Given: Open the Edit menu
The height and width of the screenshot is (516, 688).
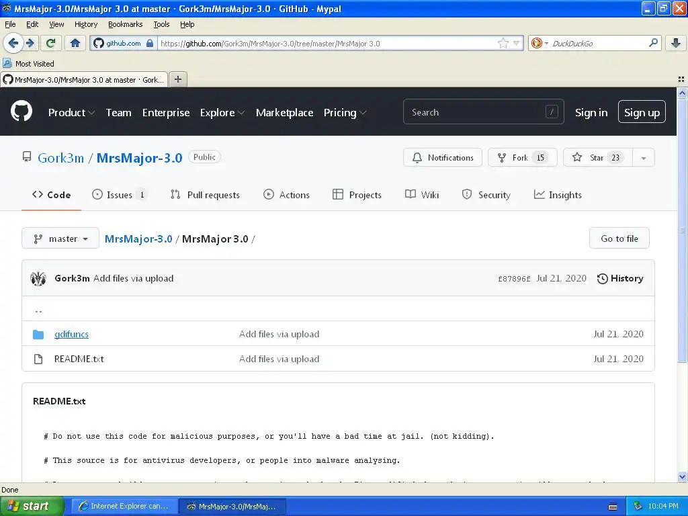Looking at the screenshot, I should click(x=32, y=24).
